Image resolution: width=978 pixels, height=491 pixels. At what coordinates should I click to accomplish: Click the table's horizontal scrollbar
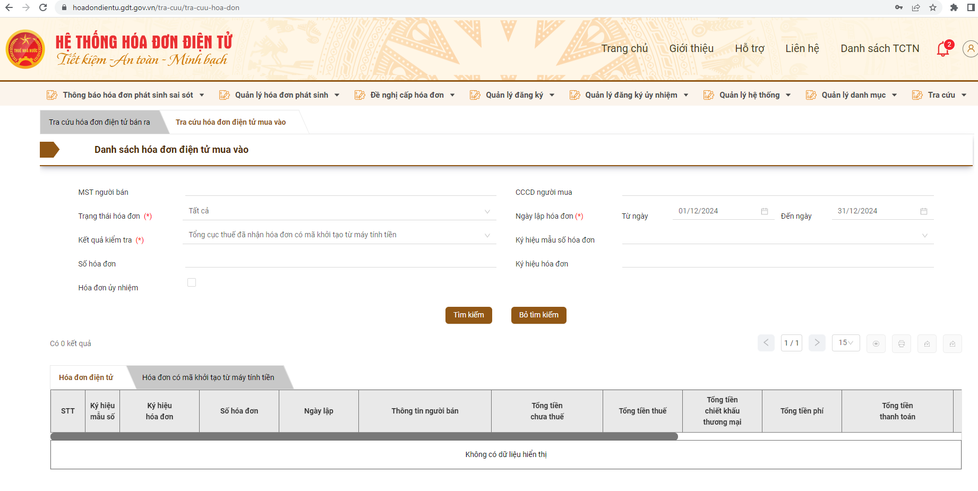pyautogui.click(x=364, y=436)
